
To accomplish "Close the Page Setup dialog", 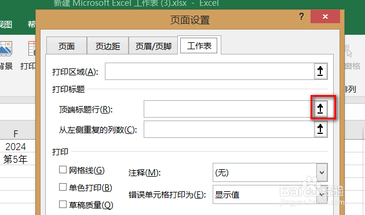I will coord(325,16).
